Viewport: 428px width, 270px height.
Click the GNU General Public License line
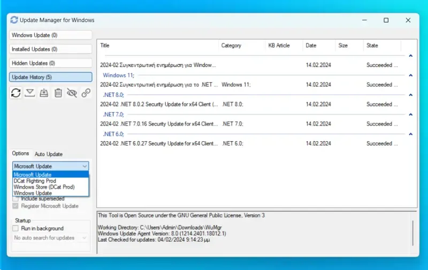pos(181,215)
